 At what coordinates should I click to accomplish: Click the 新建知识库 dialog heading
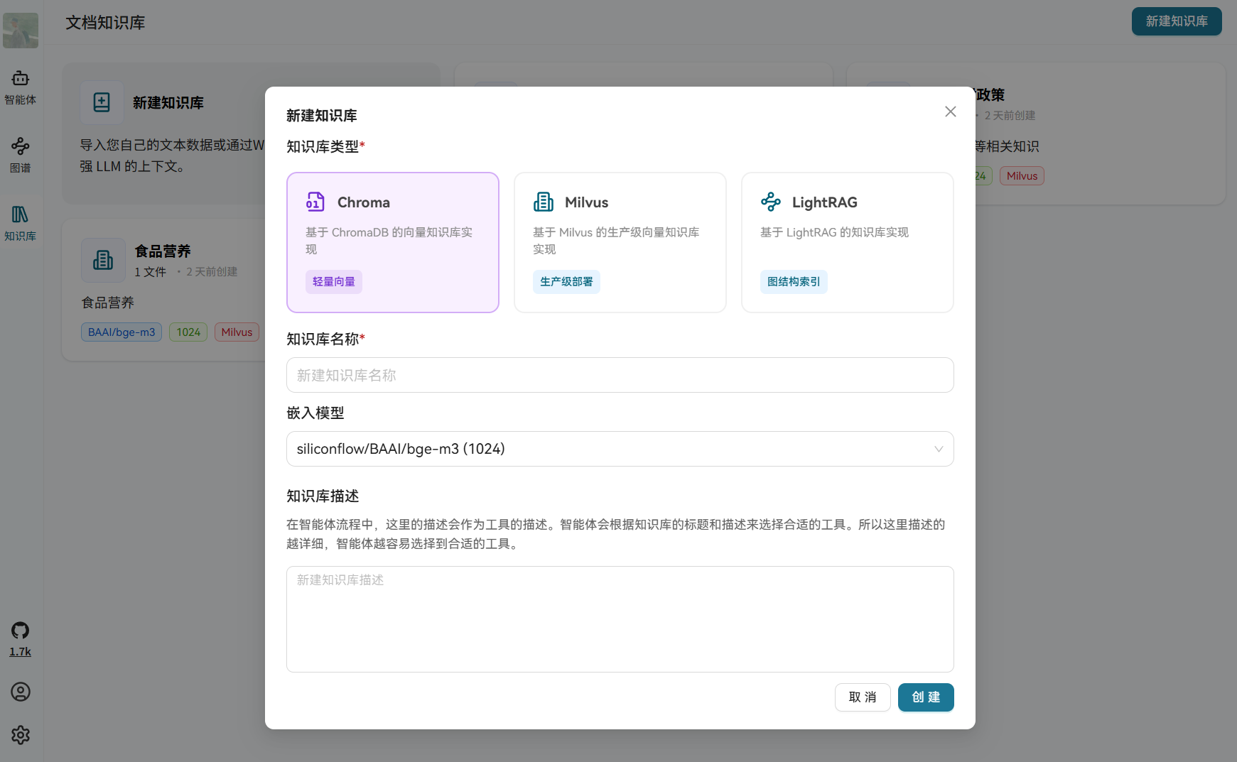[322, 116]
